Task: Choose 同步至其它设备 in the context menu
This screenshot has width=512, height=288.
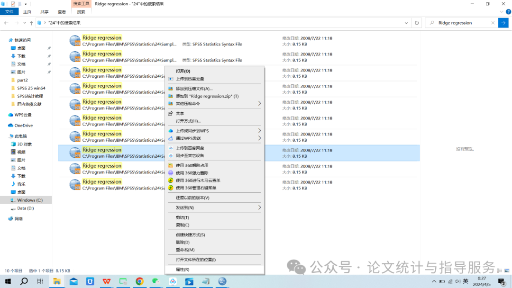Action: point(215,155)
